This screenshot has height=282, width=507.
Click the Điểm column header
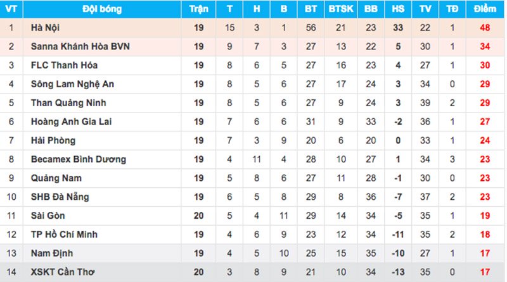[x=485, y=9]
